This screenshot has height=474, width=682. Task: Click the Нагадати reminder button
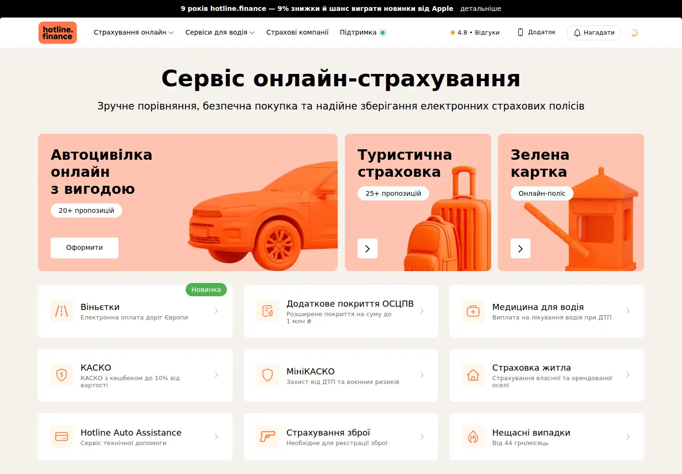coord(594,33)
